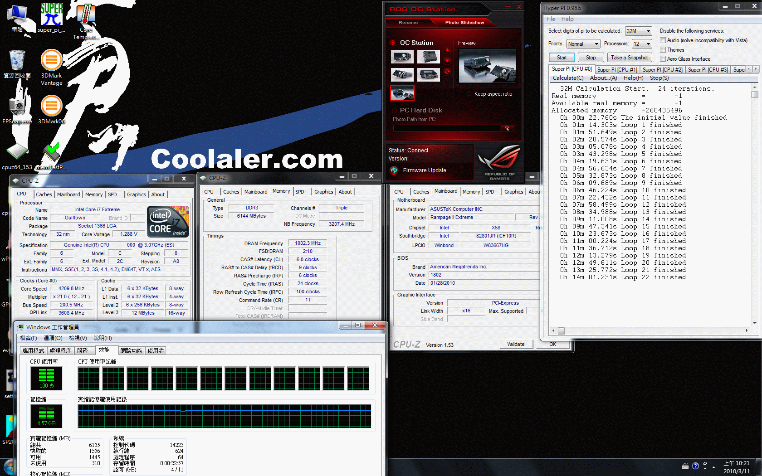Click the Hyper PI vertical scrollbar thumb
The width and height of the screenshot is (762, 476).
[x=755, y=94]
